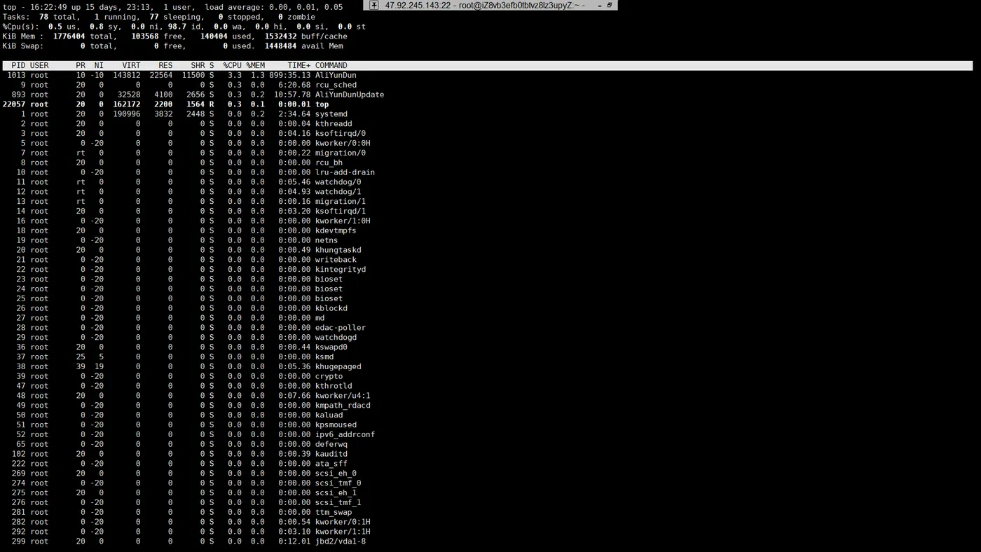Click the USER column header
981x552 pixels.
tap(39, 65)
